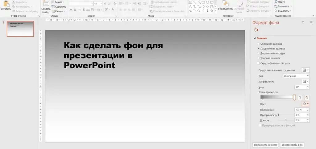Select the triangle shape in gallery

(x=190, y=7)
